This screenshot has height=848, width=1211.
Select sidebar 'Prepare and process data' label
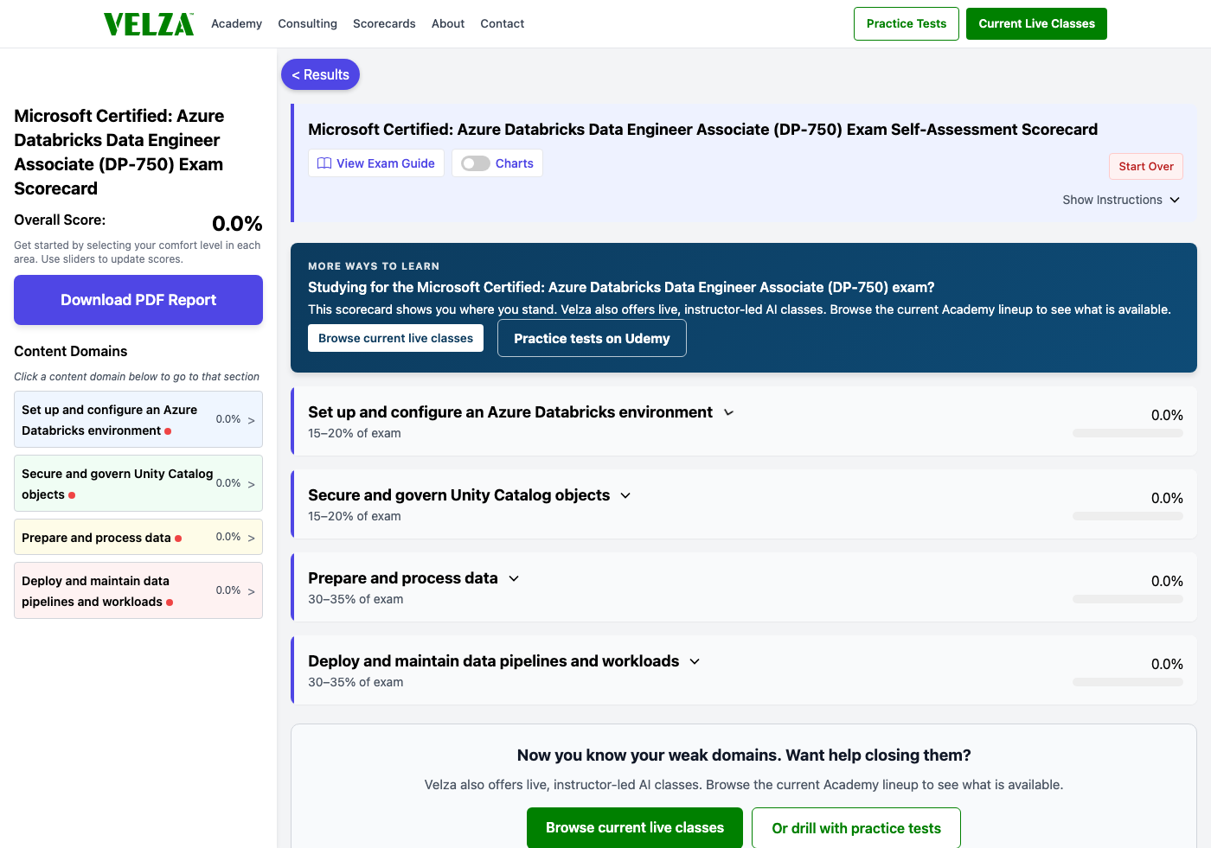click(96, 538)
